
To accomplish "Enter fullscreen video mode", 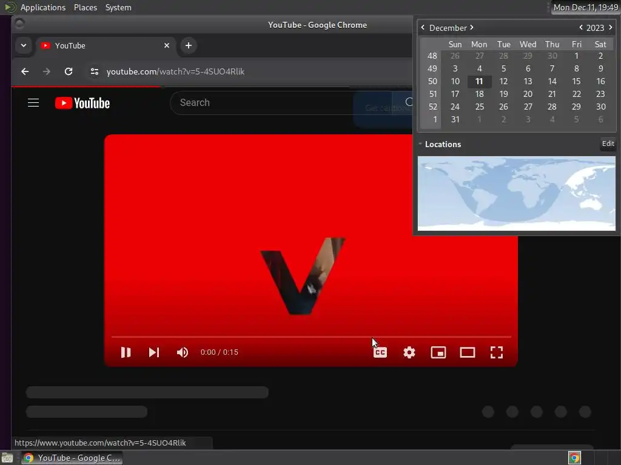I will click(497, 352).
